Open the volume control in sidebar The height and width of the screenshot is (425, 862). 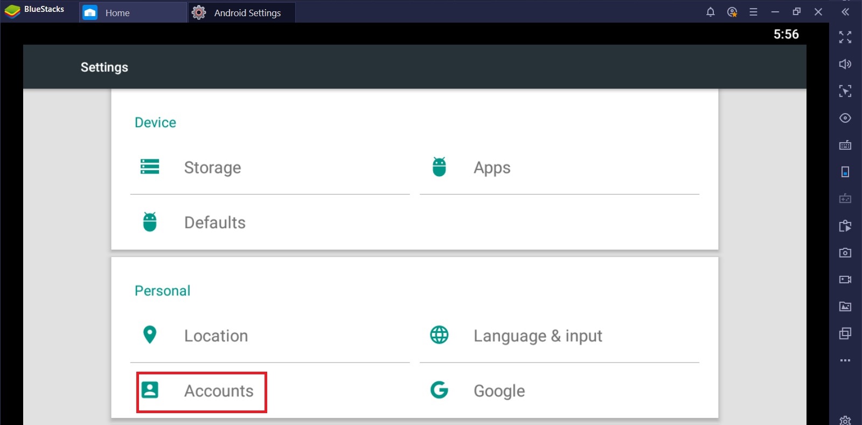[x=845, y=64]
